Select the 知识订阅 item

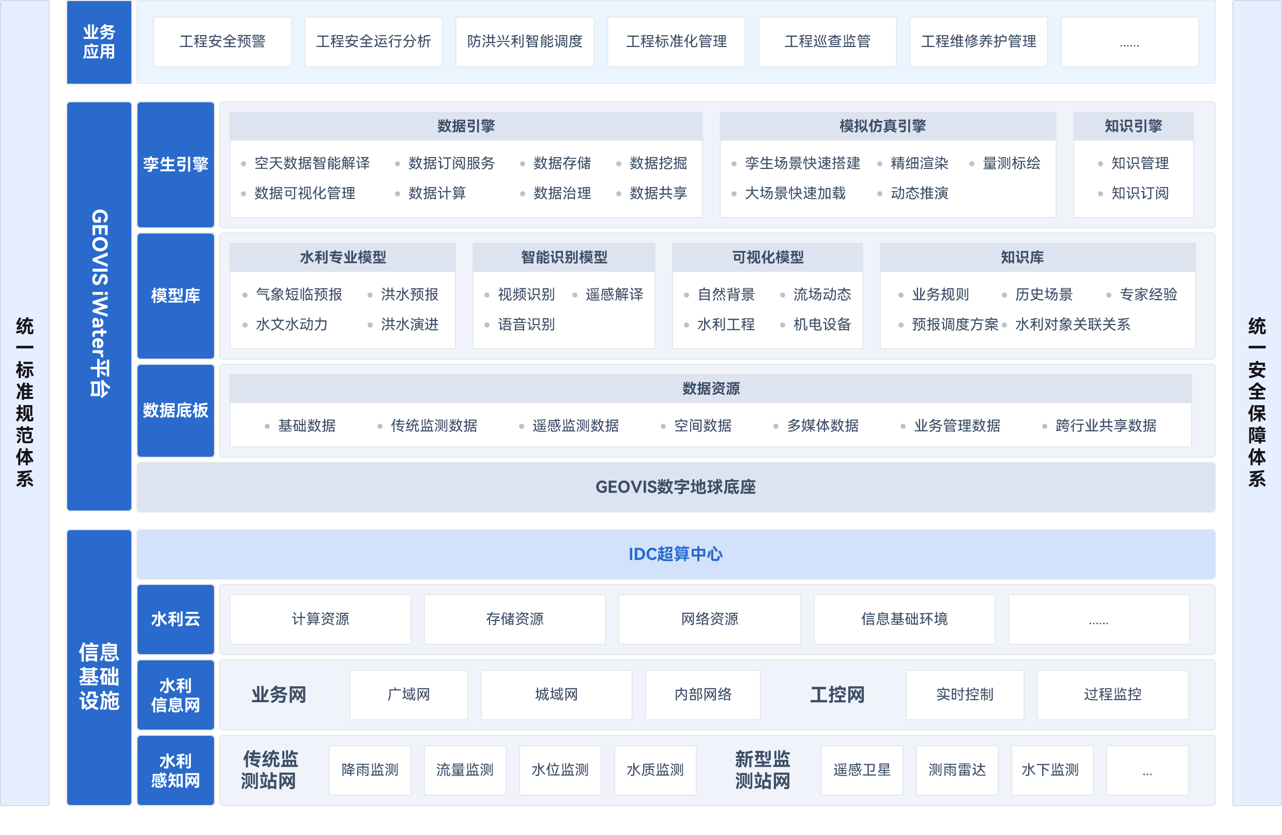1140,193
